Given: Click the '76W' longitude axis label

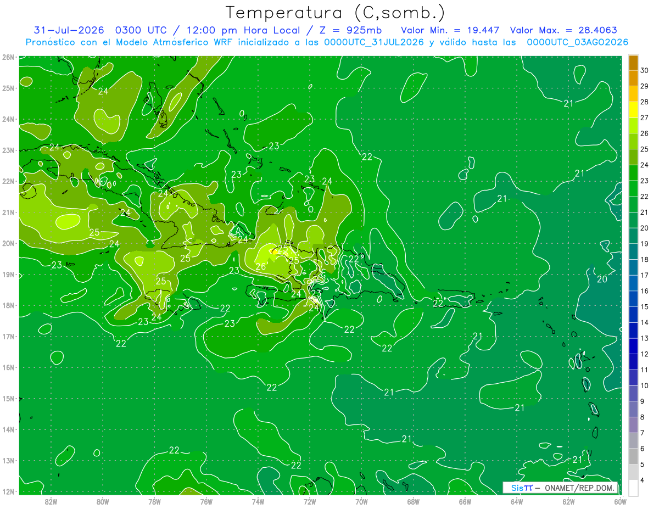Looking at the screenshot, I should click(x=206, y=501).
